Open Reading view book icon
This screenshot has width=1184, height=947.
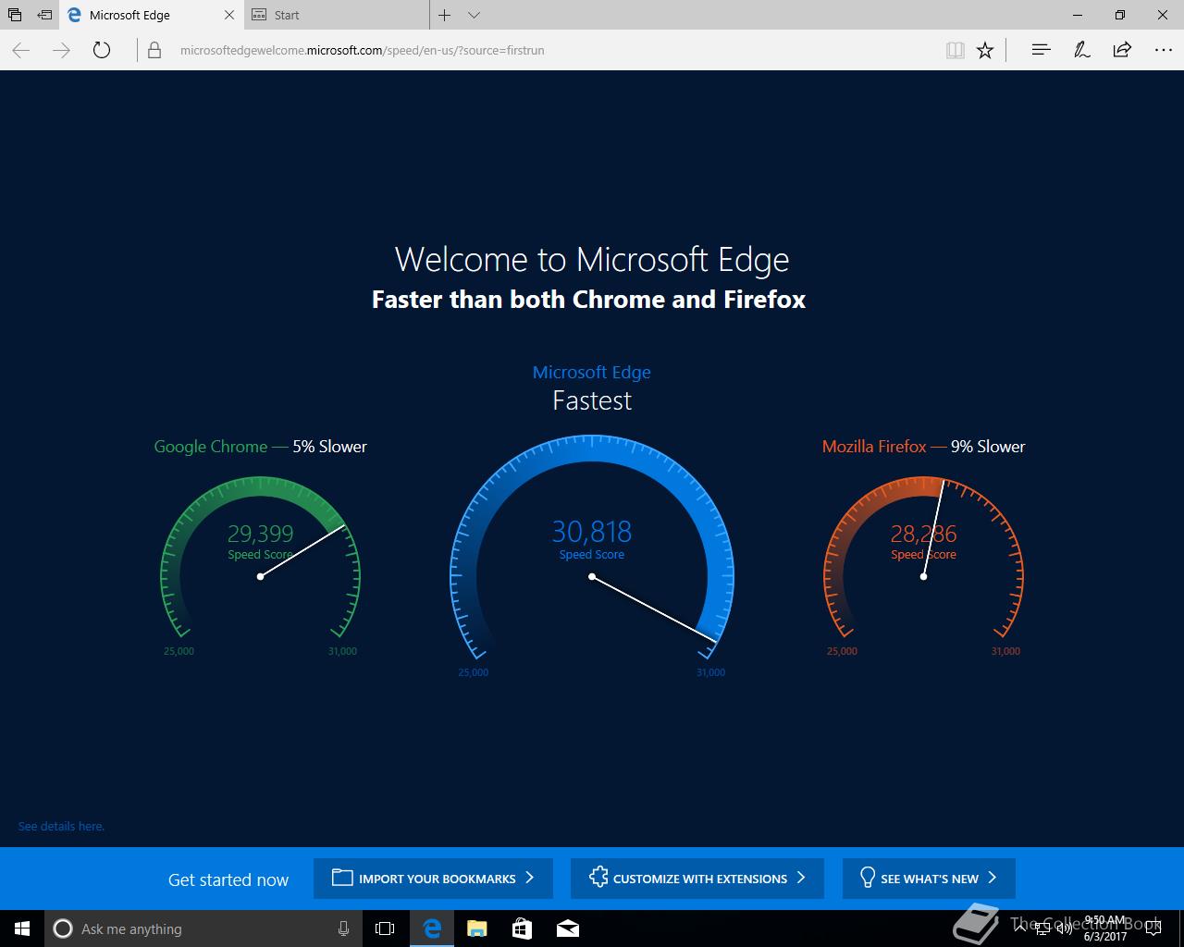tap(956, 50)
